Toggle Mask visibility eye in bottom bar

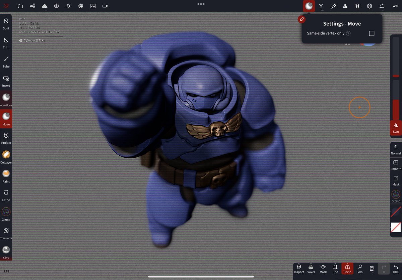(323, 269)
